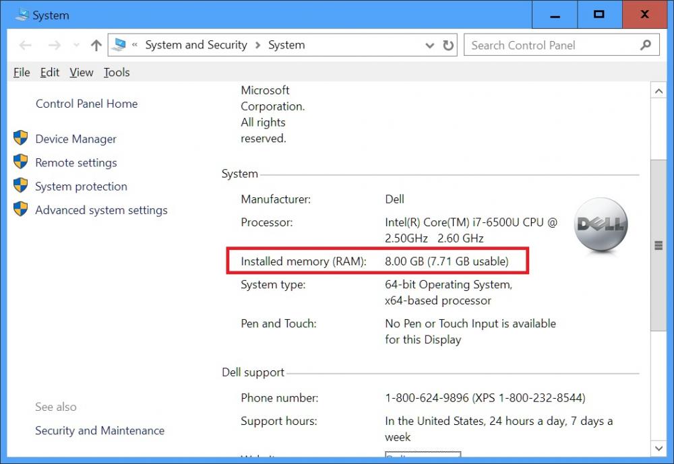Click the search magnifier icon
Screen dimensions: 674x464
pyautogui.click(x=646, y=44)
